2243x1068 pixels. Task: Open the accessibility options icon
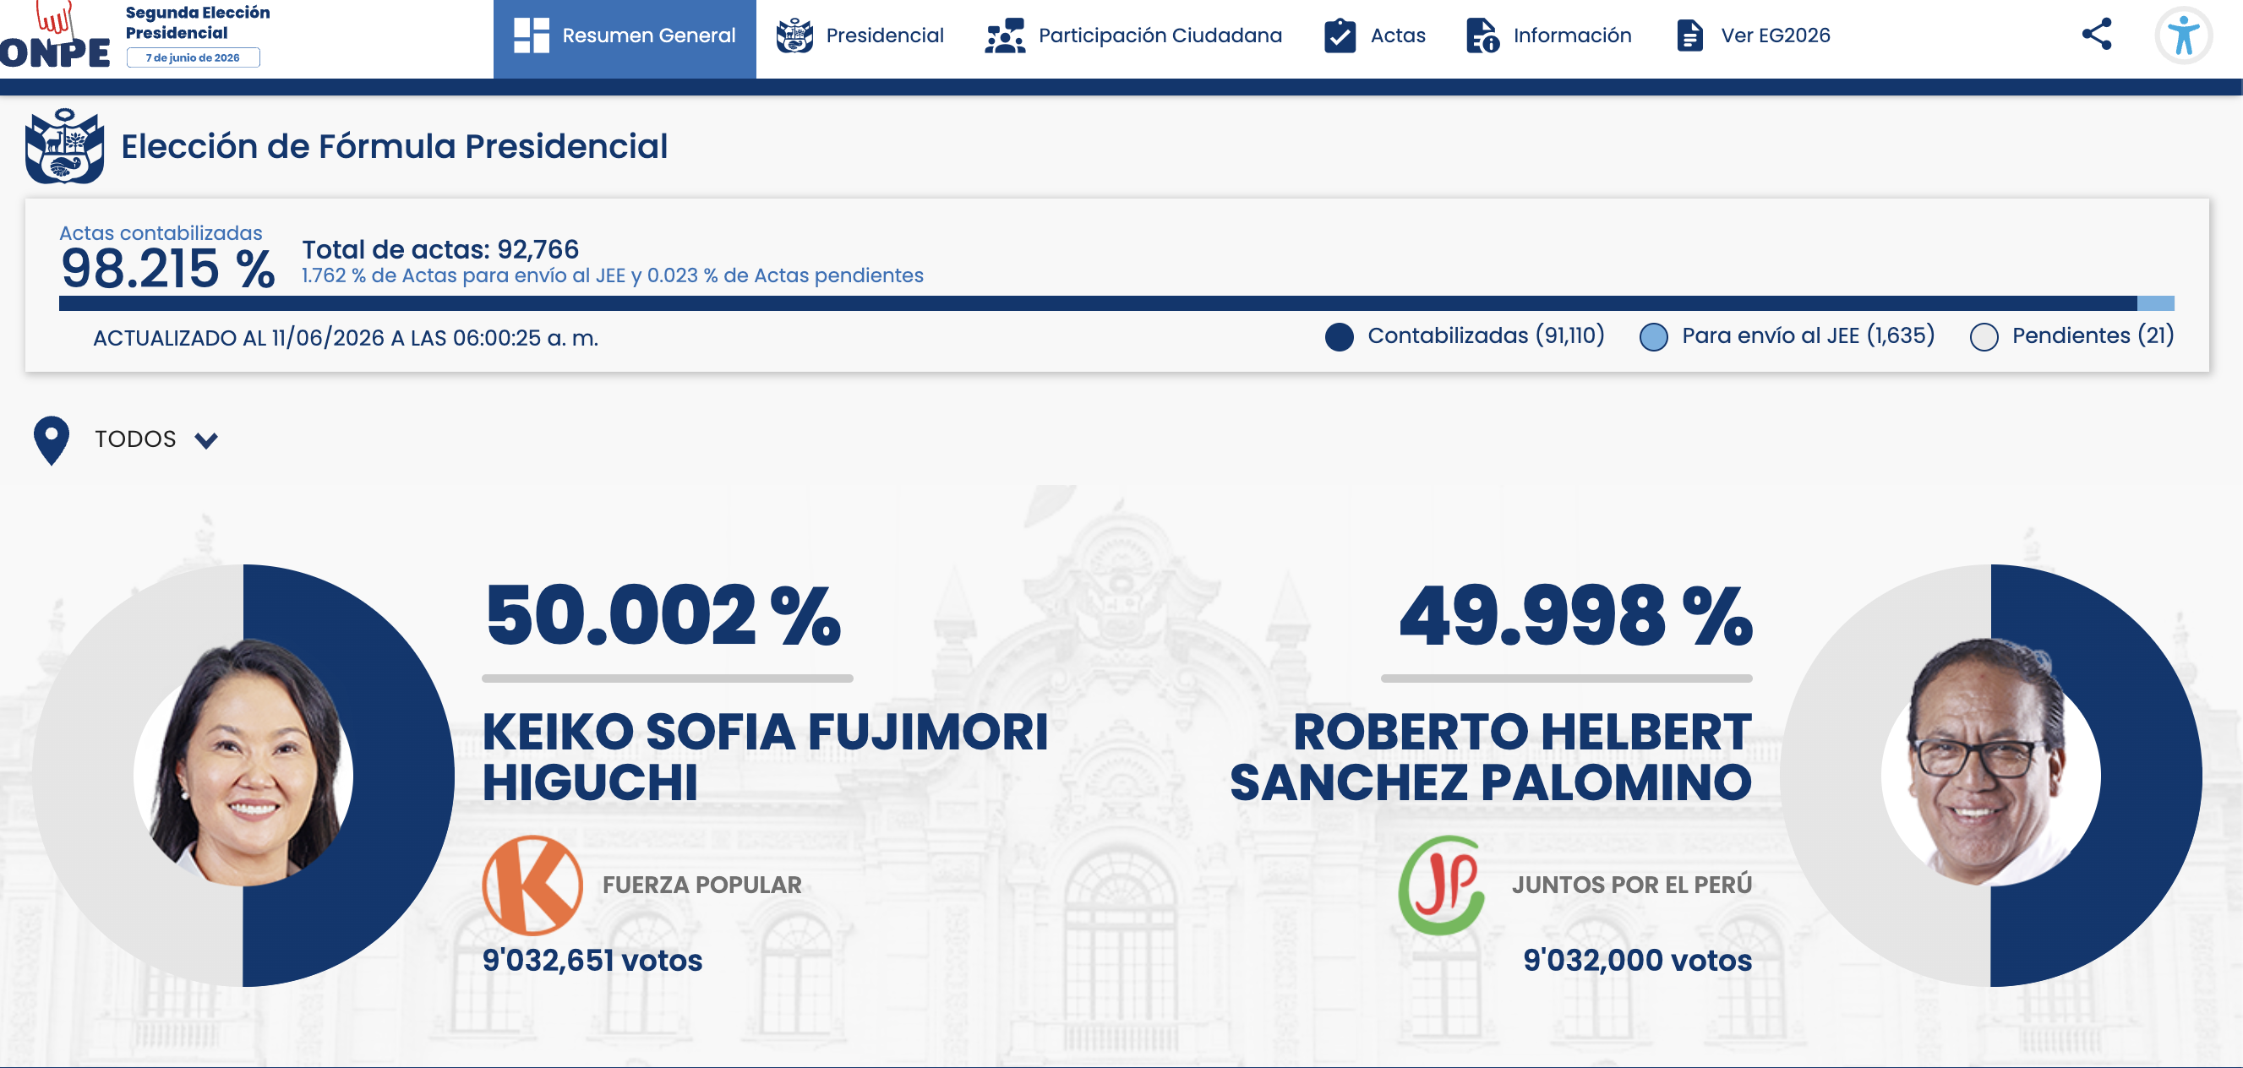(2183, 35)
